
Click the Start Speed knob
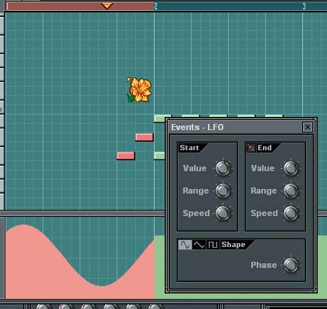[x=223, y=213]
